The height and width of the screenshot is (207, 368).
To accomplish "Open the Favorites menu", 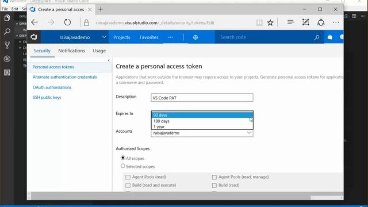I will 149,37.
